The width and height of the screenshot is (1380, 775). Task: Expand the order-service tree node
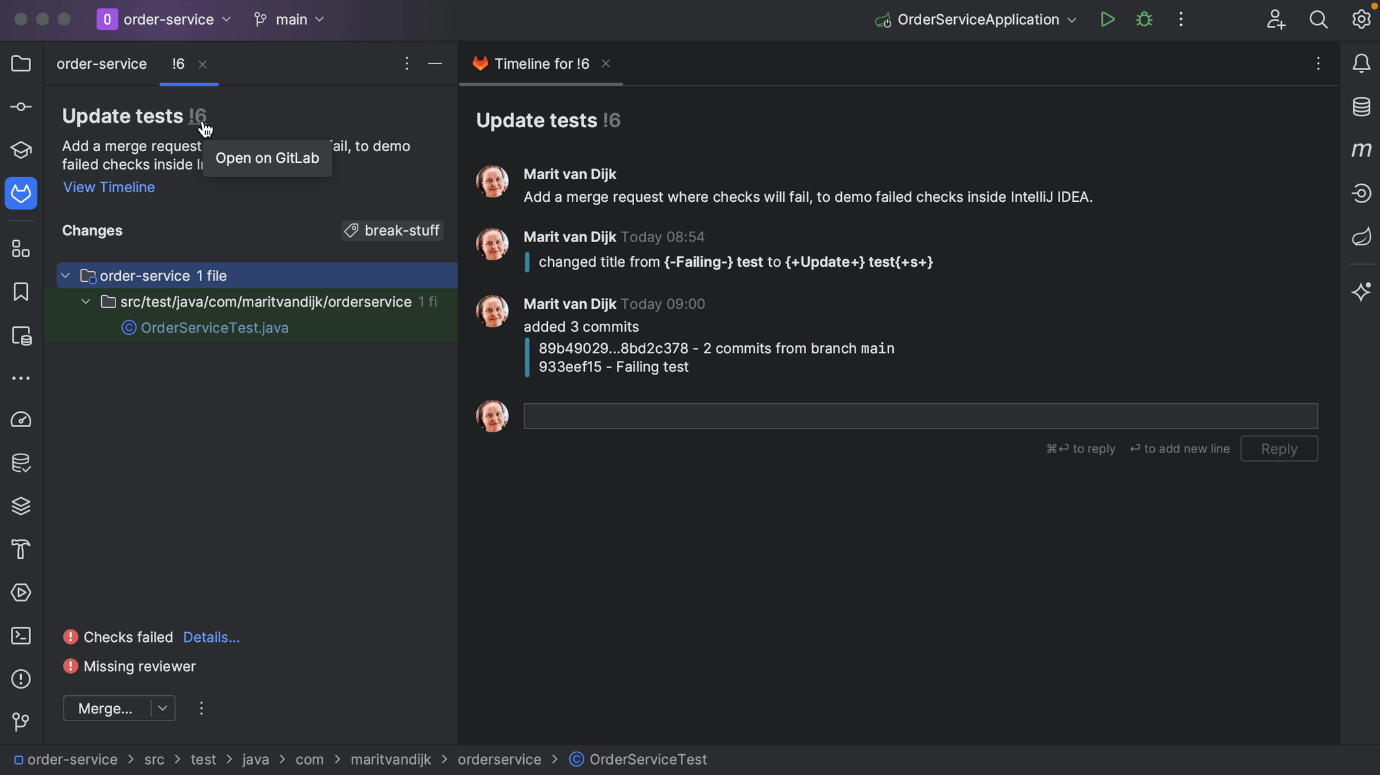tap(66, 276)
